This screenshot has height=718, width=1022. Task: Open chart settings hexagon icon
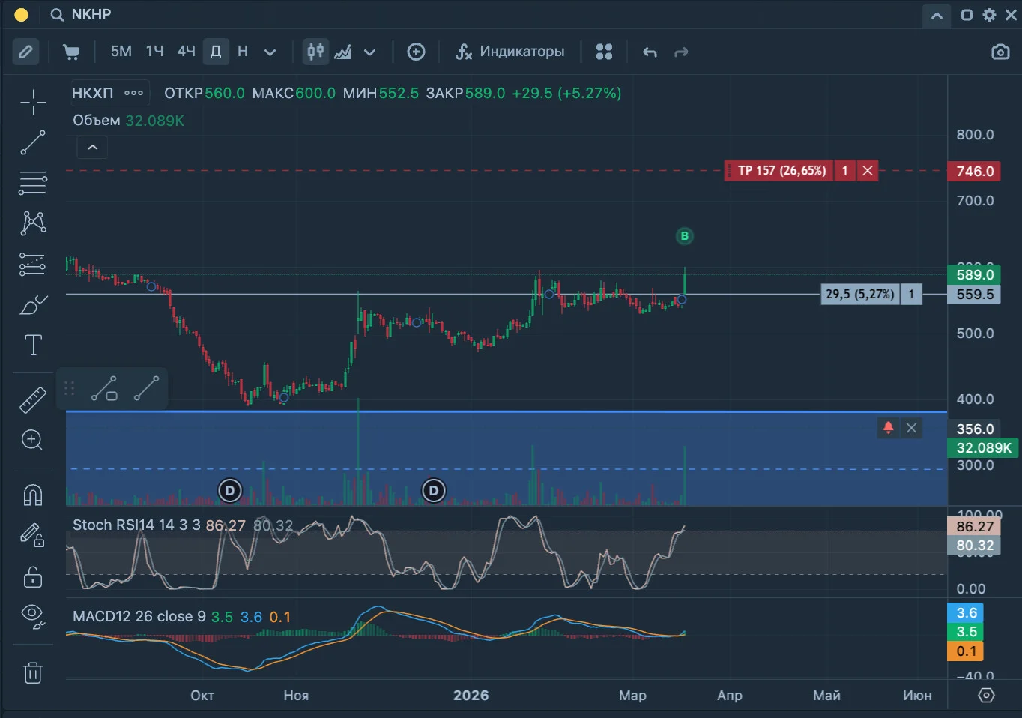(987, 695)
